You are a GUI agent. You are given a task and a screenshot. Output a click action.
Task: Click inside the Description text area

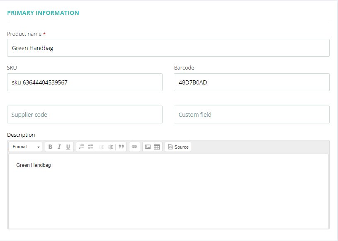pos(168,191)
